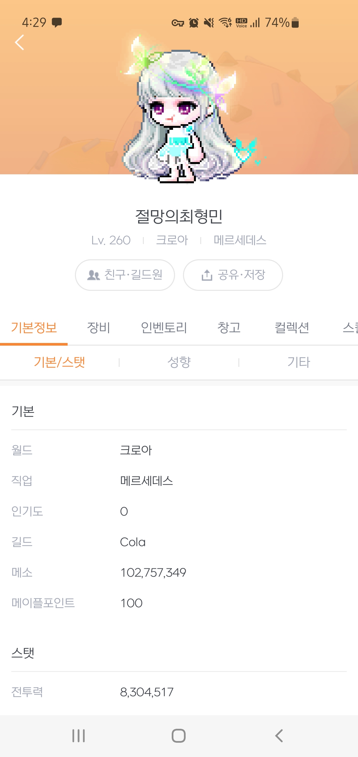The image size is (358, 757).
Task: Tap the Android recent apps icon
Action: 79,736
